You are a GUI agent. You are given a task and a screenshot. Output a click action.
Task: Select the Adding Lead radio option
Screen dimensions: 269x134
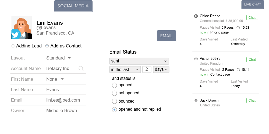tap(13, 46)
